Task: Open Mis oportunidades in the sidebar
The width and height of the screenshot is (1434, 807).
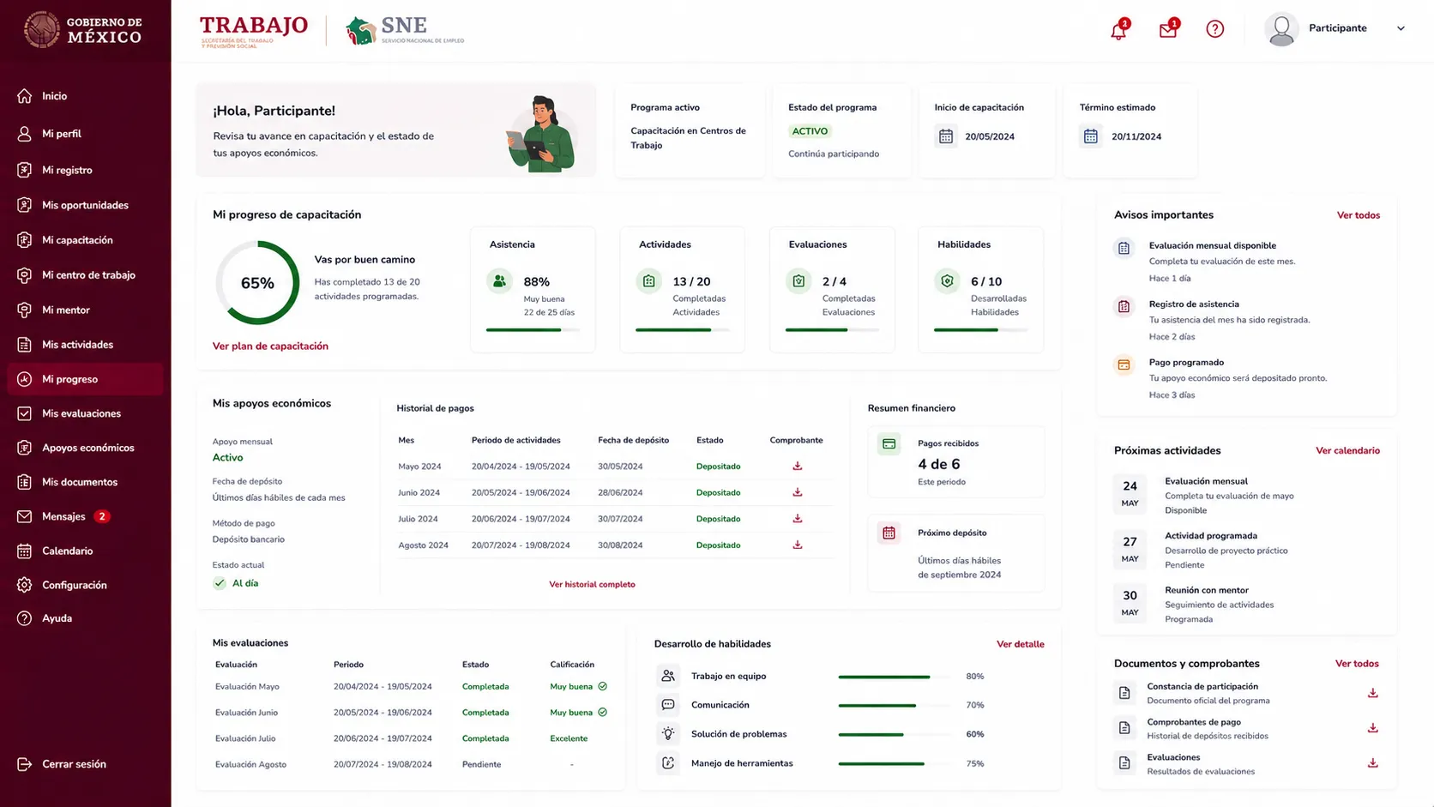Action: [x=85, y=205]
